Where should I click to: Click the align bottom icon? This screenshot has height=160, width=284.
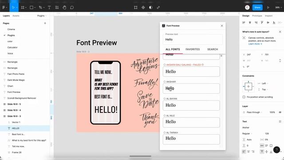click(274, 23)
